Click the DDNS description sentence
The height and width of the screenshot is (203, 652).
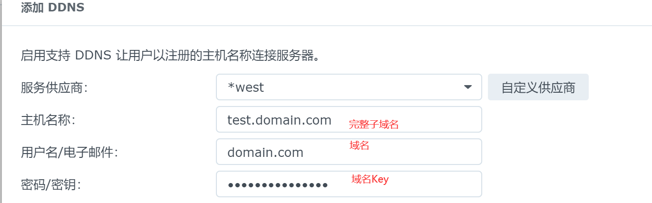(x=169, y=56)
